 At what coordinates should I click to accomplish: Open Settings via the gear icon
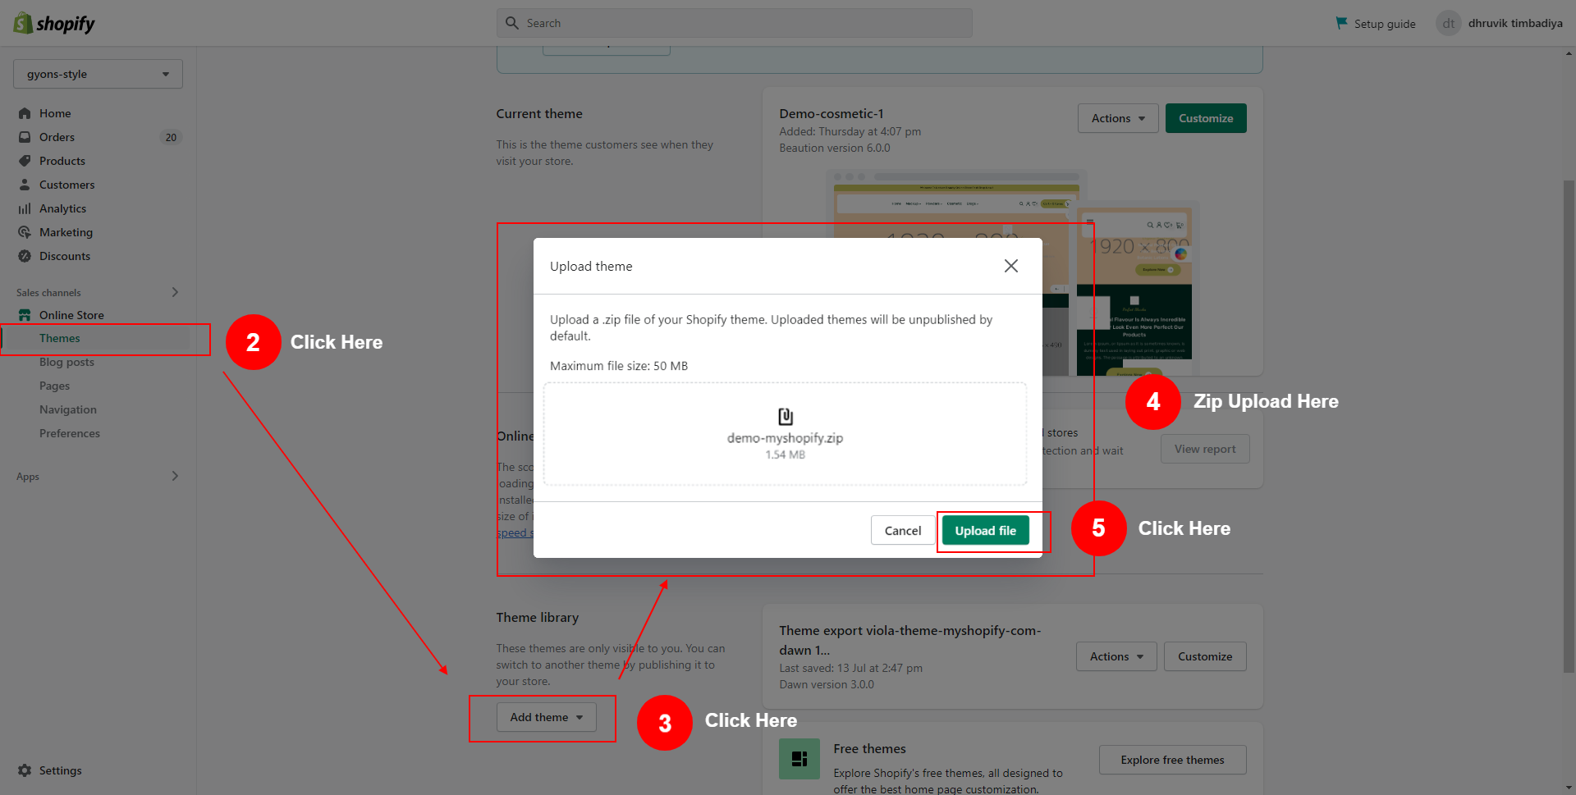[25, 770]
